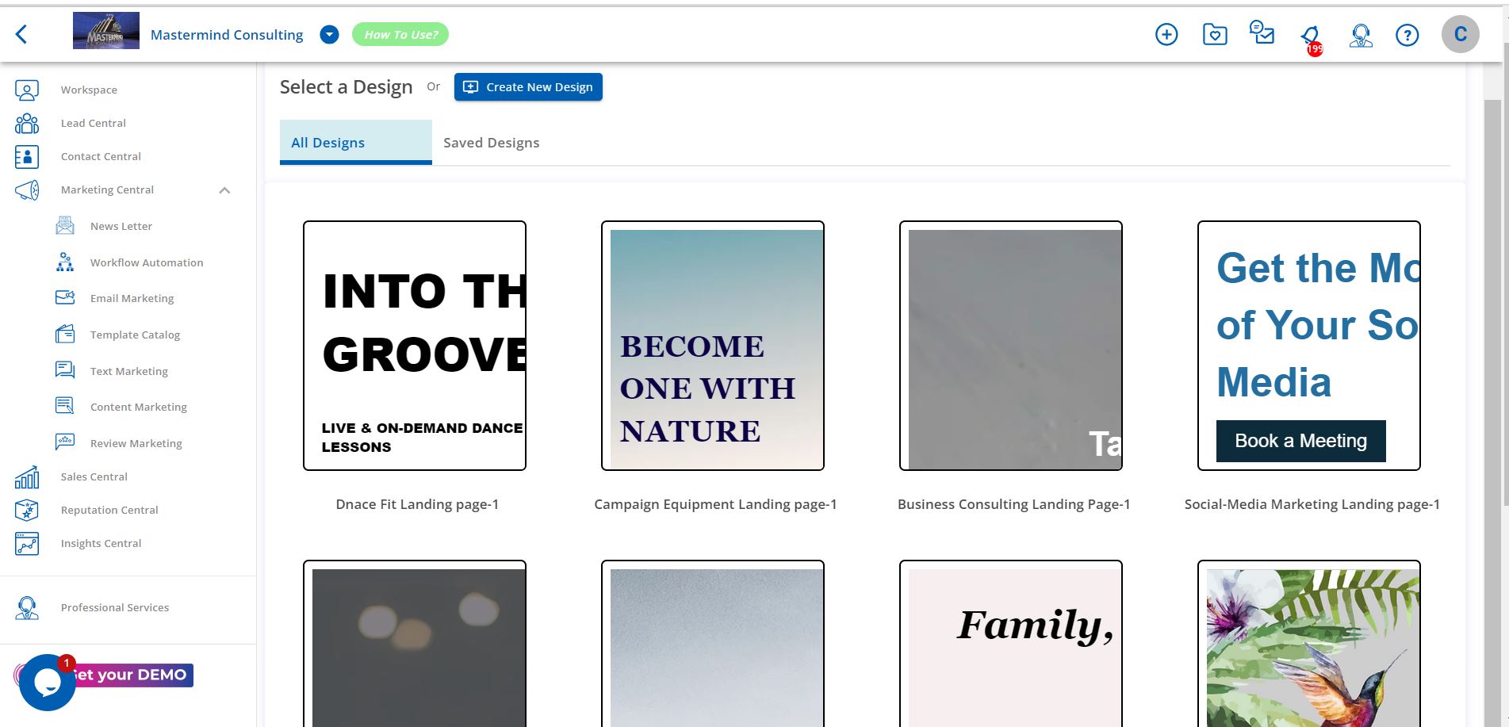Click the Social-Media Marketing Landing page-1 label

(1312, 504)
